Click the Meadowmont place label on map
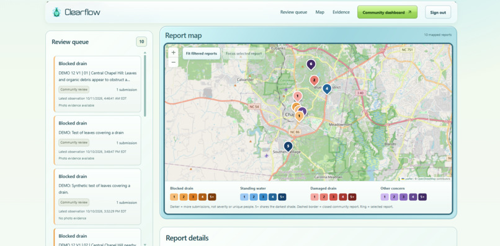Viewport: 500px width, 246px height. [x=340, y=125]
